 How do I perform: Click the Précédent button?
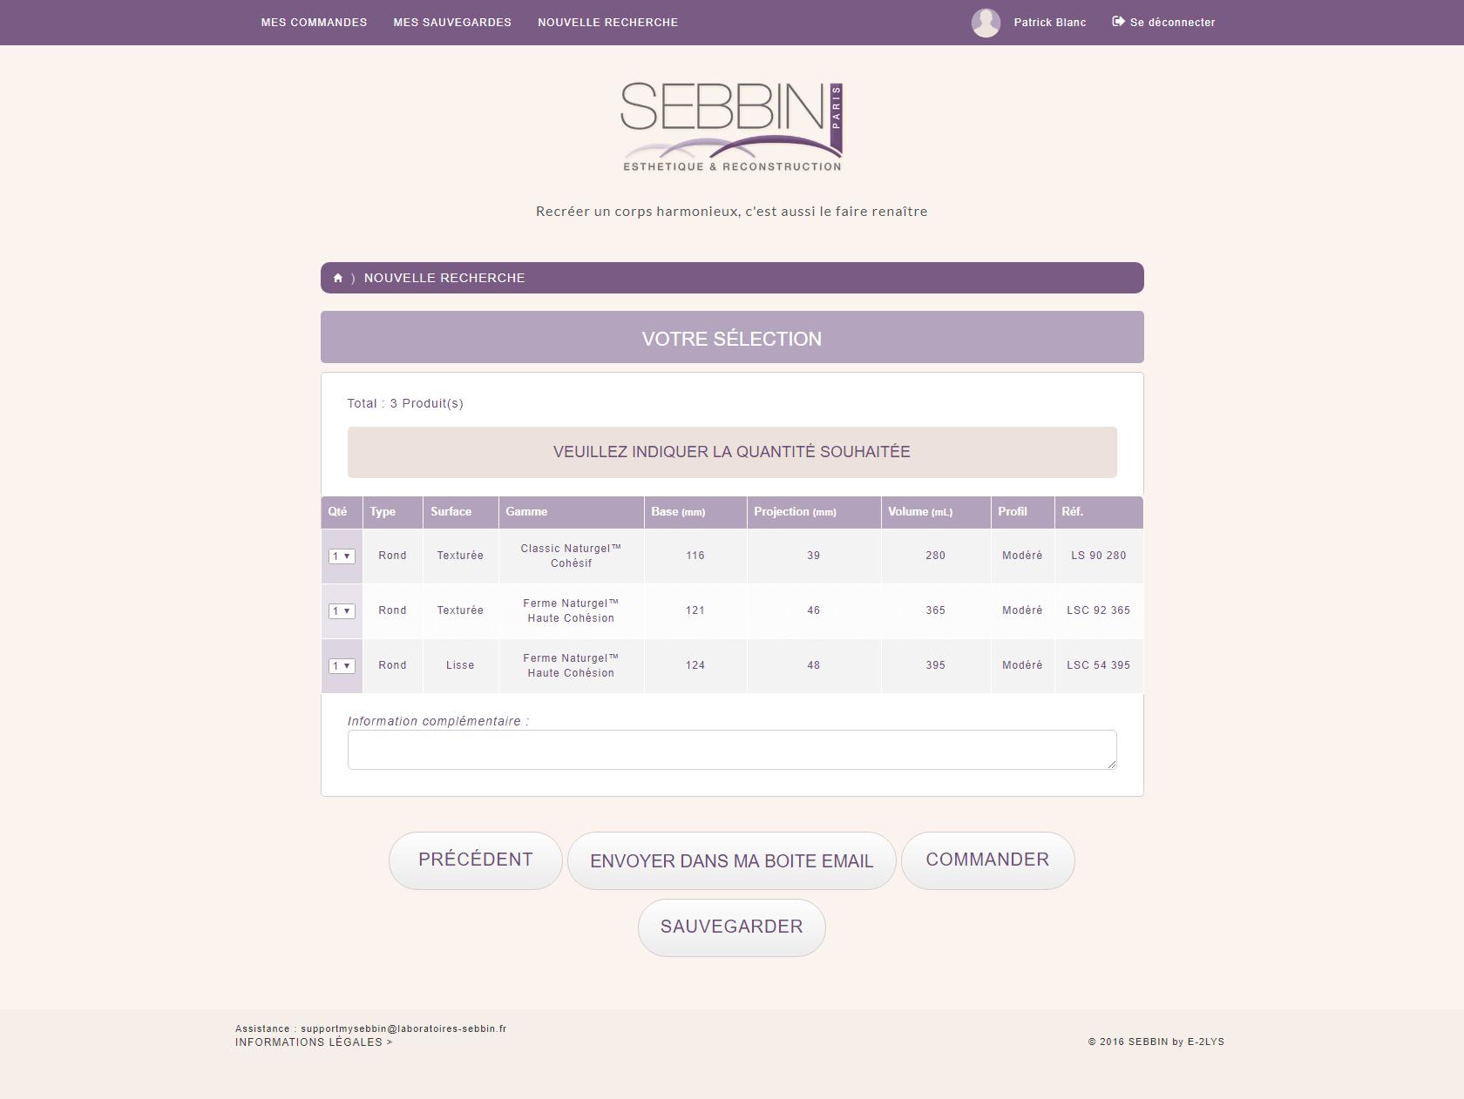476,860
